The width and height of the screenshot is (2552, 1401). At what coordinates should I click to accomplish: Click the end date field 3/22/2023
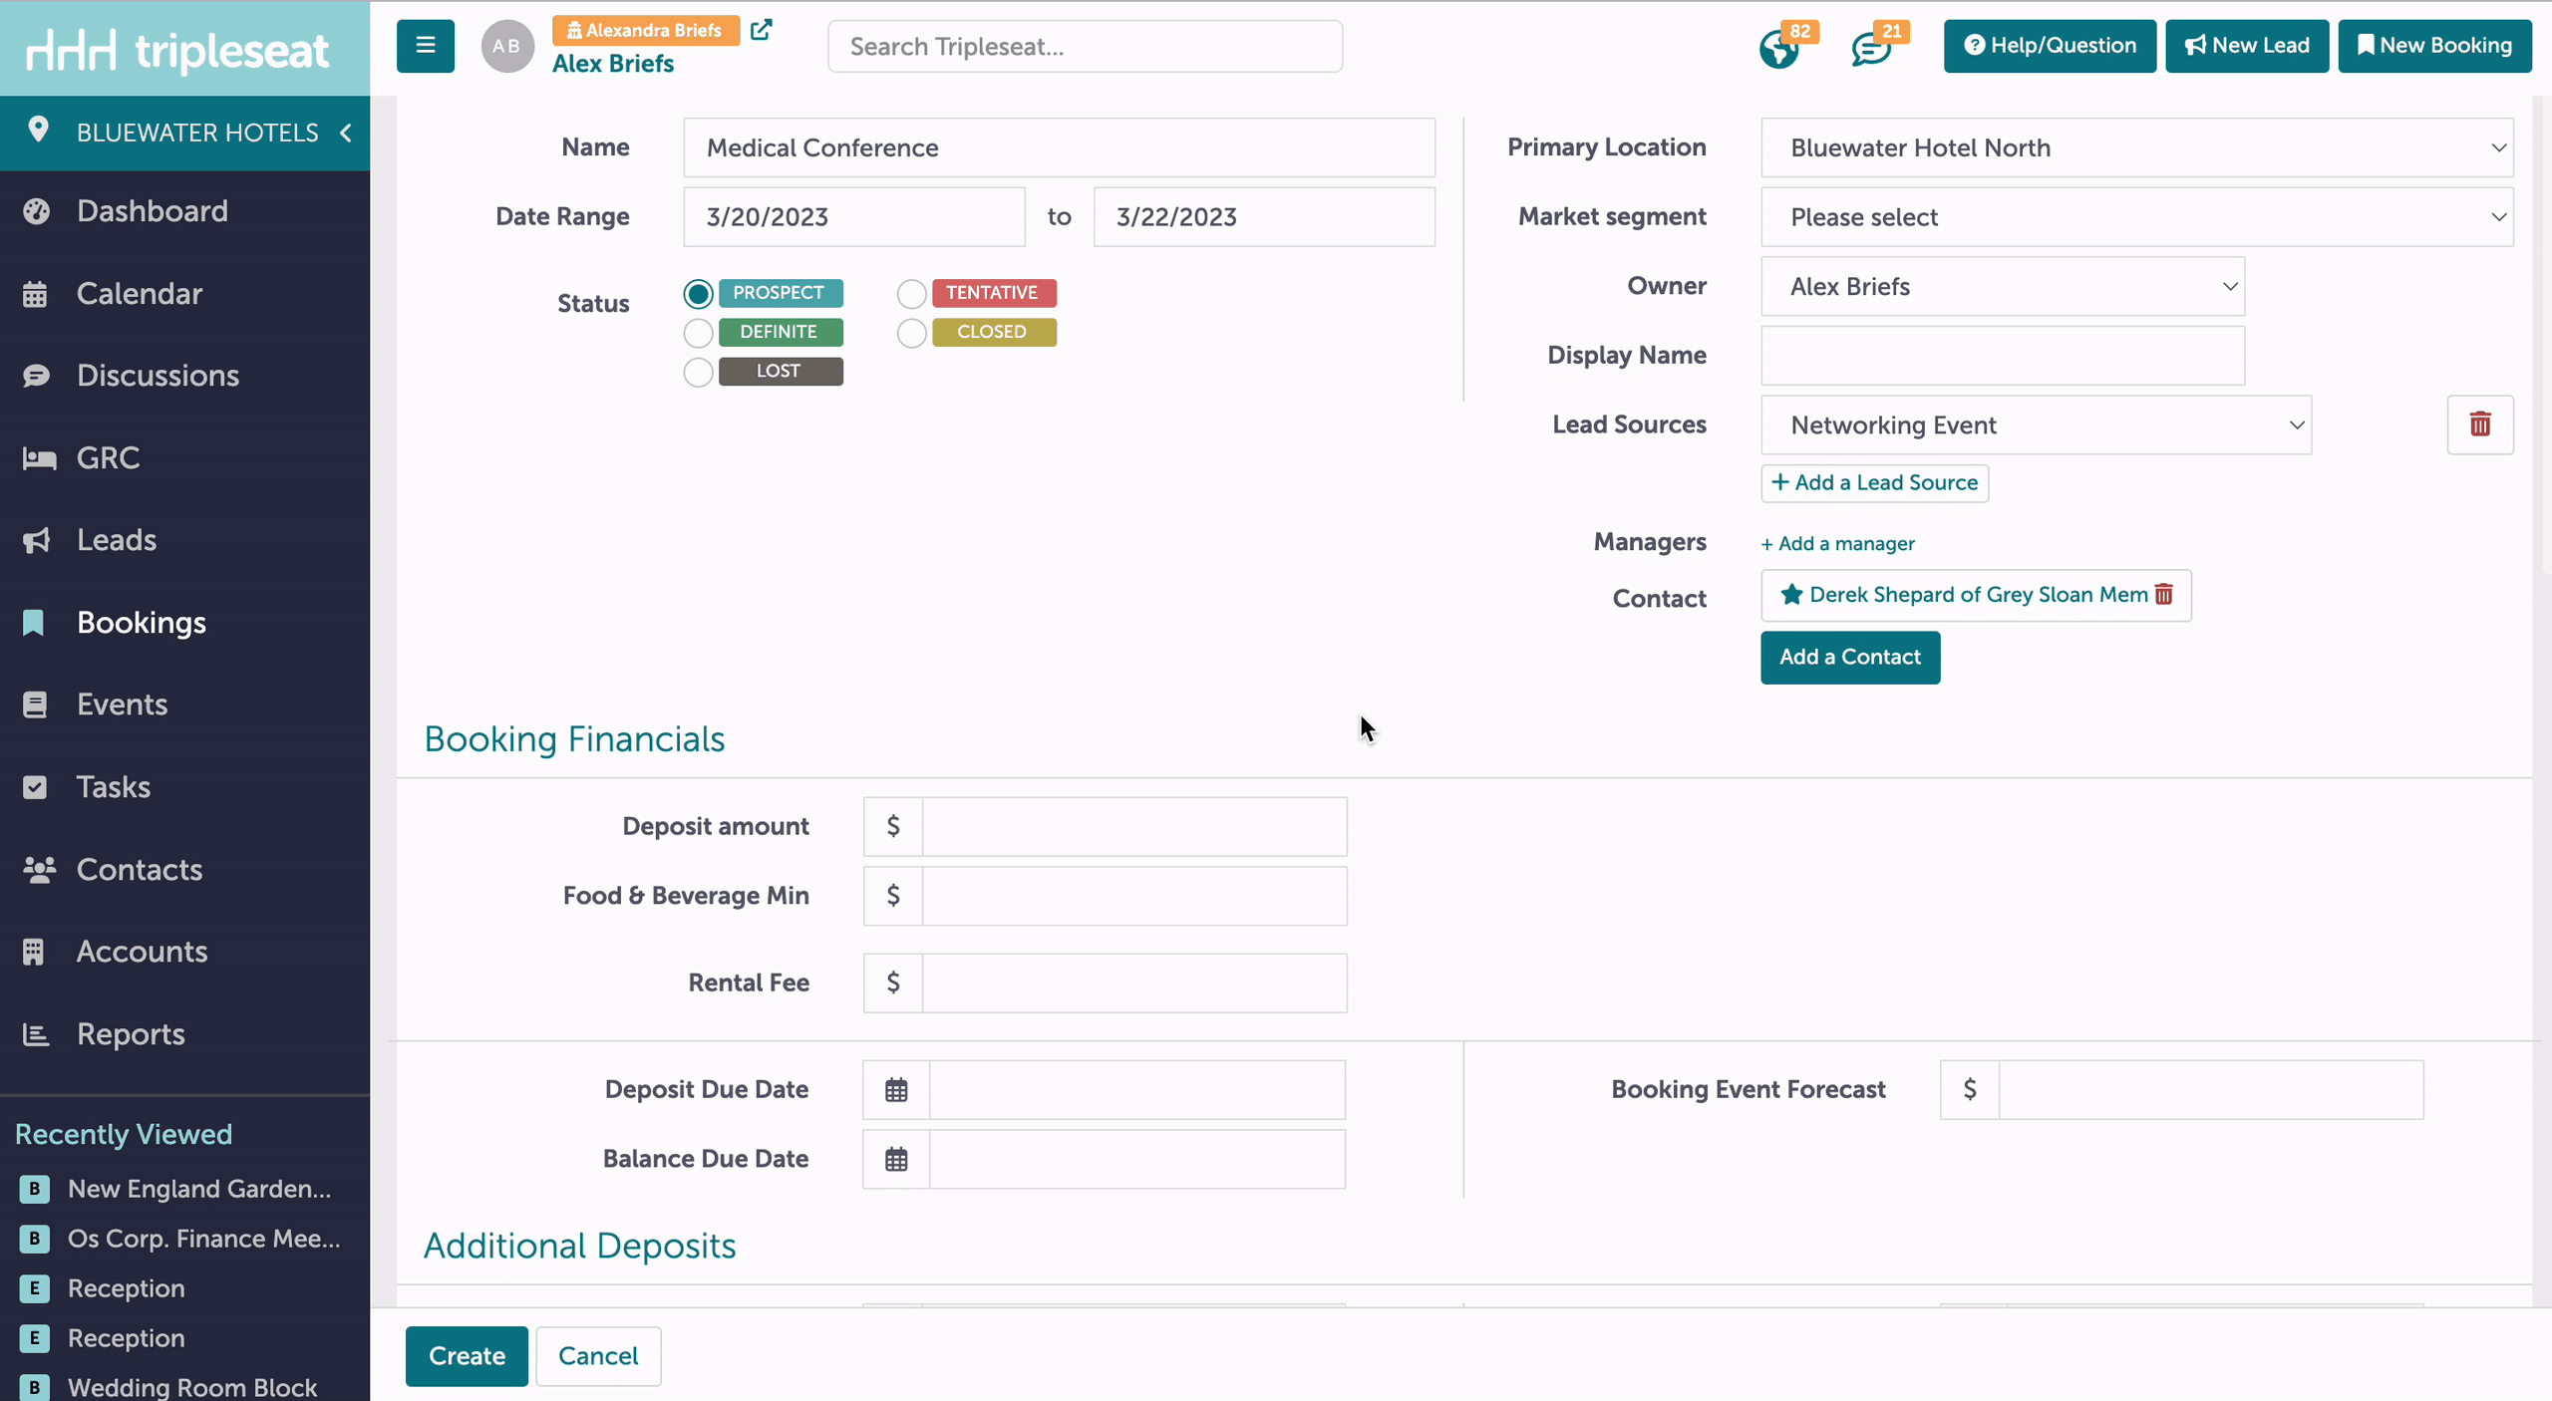pos(1264,217)
